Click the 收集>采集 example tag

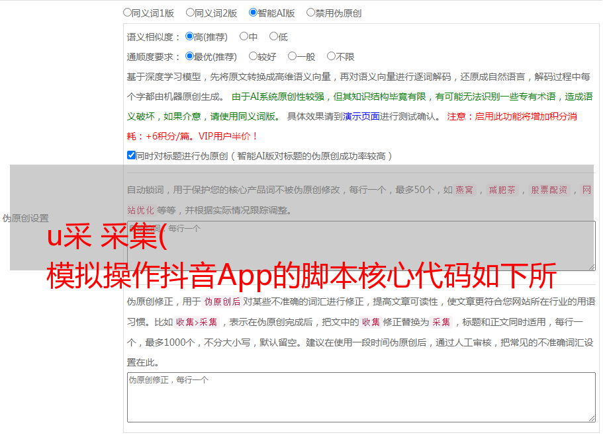click(197, 322)
